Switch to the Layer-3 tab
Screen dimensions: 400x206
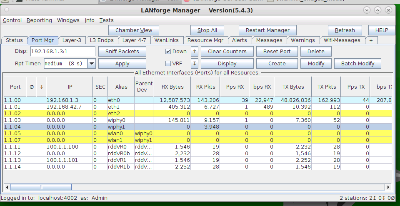coord(72,40)
